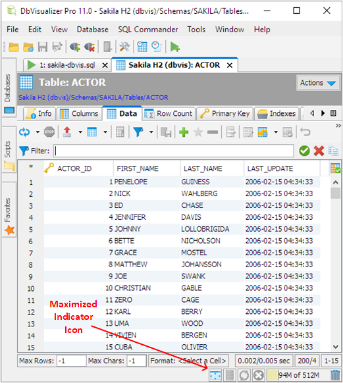This screenshot has width=343, height=383.
Task: Switch to the Columns tab
Action: (x=79, y=114)
